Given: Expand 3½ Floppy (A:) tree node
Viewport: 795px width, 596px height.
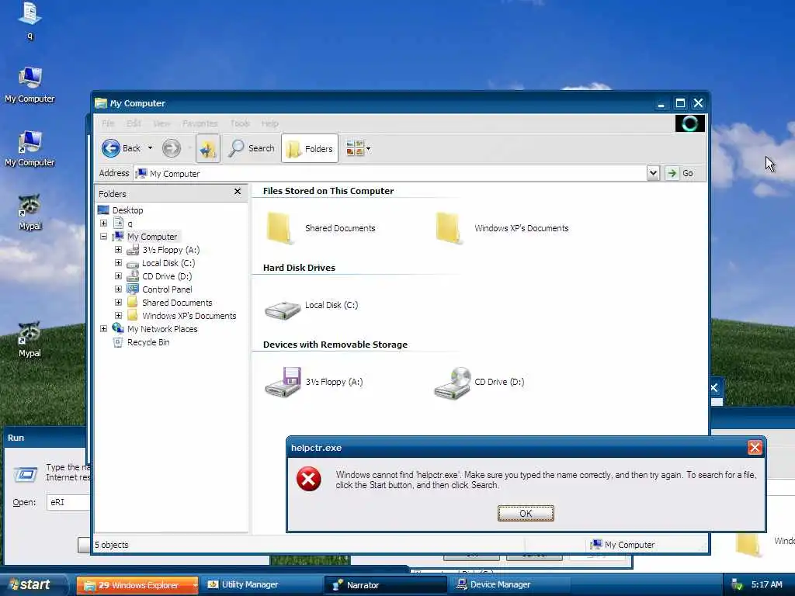Looking at the screenshot, I should 118,250.
